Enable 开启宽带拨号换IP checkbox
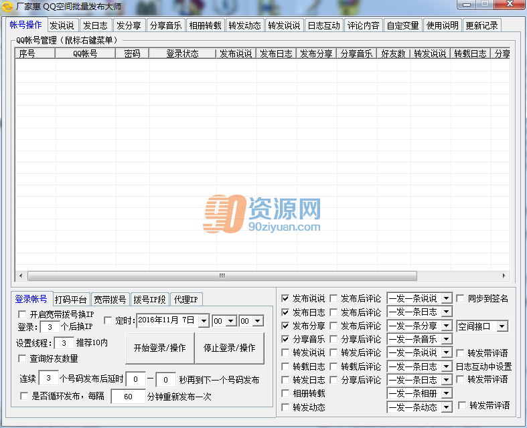 (22, 314)
